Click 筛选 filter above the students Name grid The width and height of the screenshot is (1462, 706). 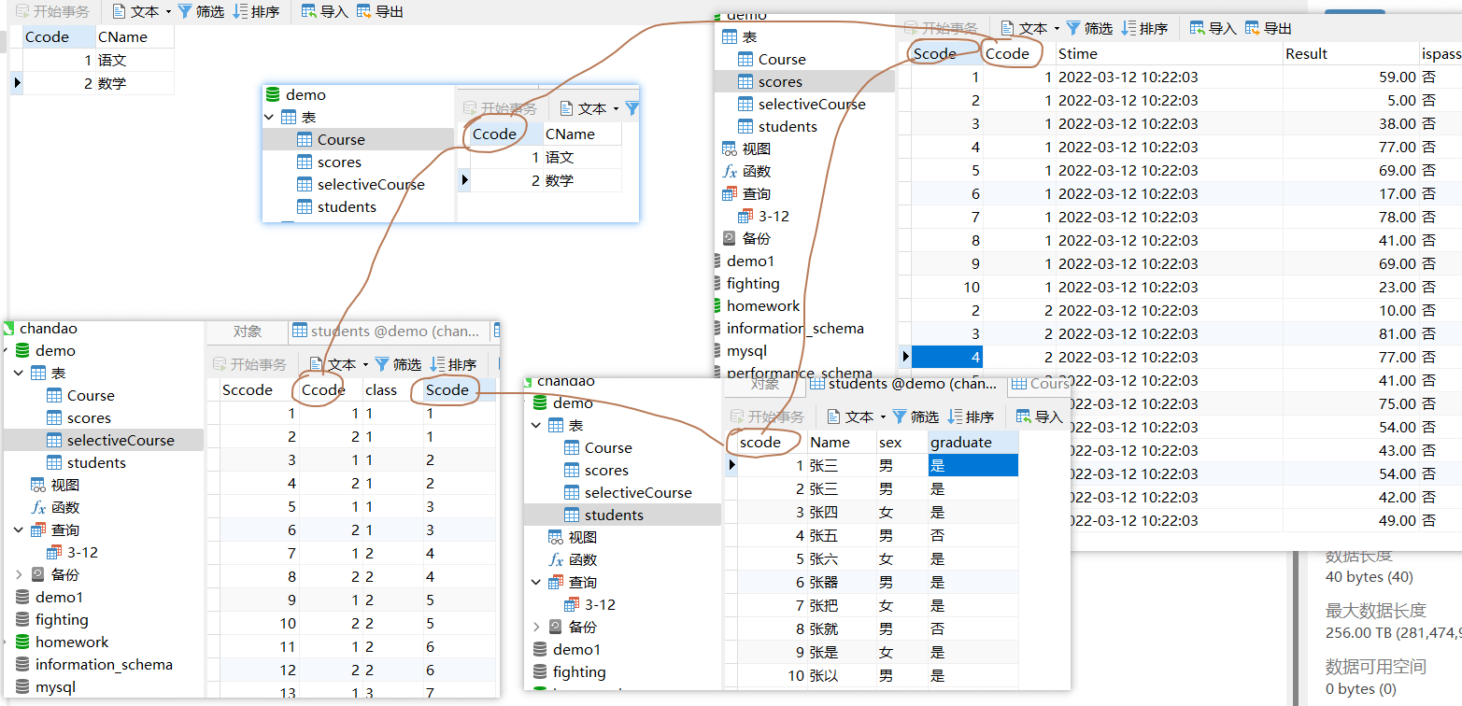pyautogui.click(x=916, y=417)
